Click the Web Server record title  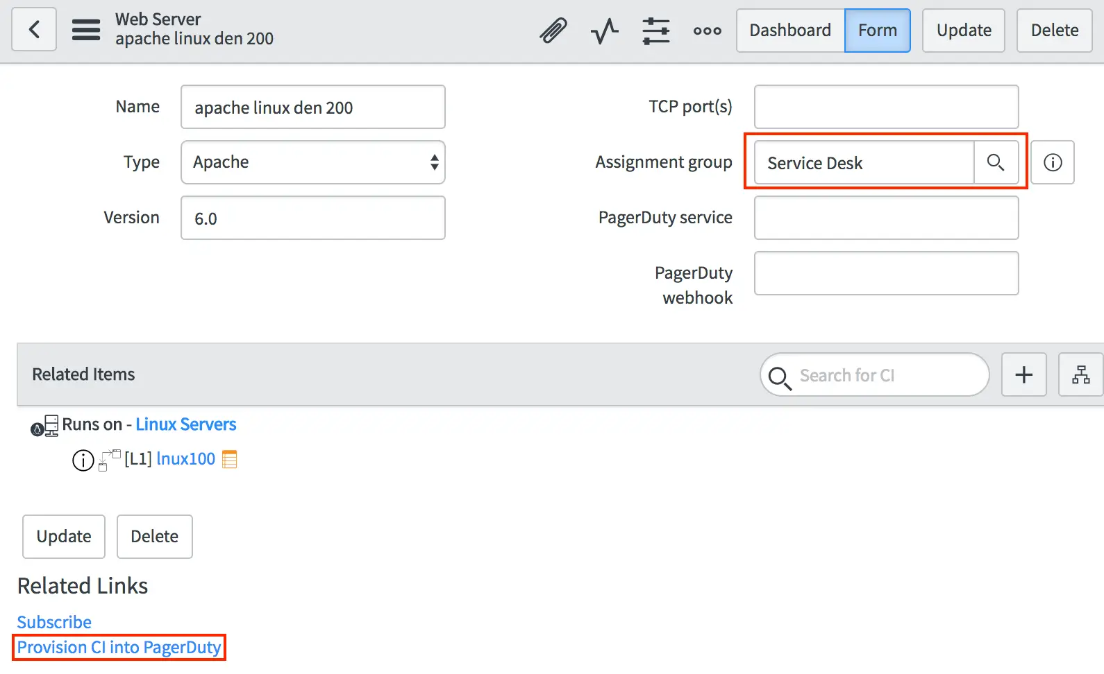click(x=158, y=19)
